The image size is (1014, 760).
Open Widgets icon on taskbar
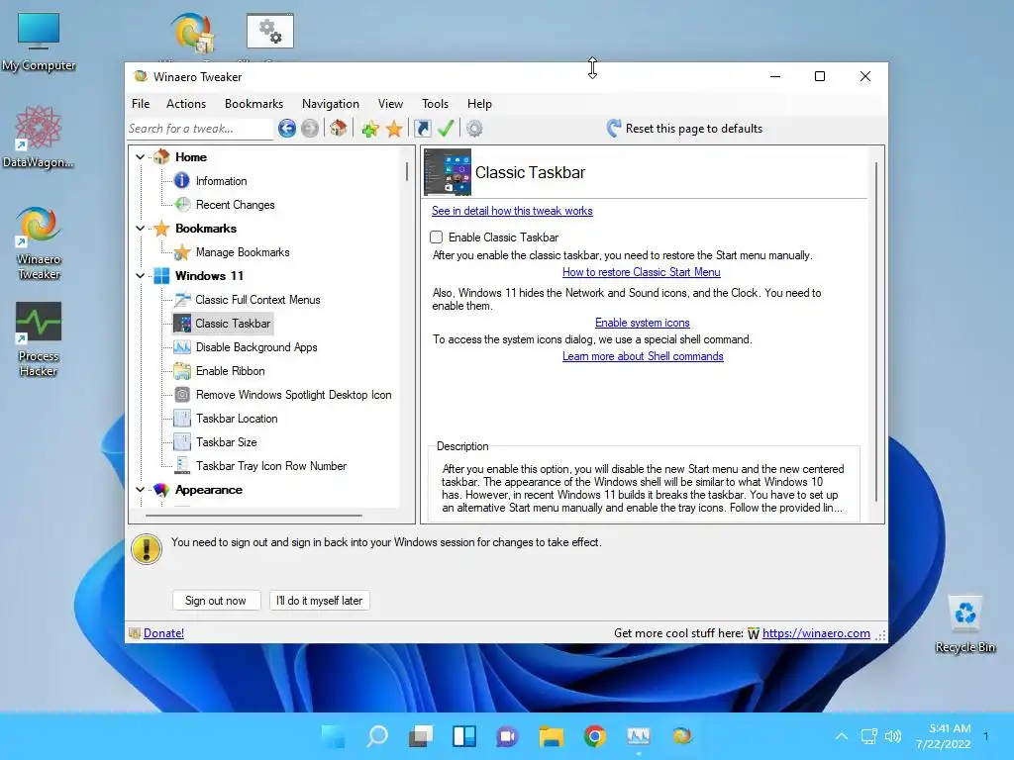pyautogui.click(x=464, y=736)
